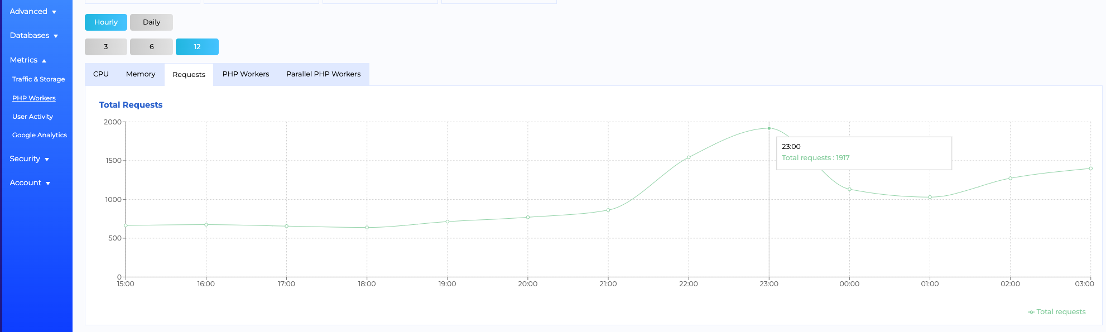Image resolution: width=1106 pixels, height=332 pixels.
Task: Expand the Databases sidebar menu
Action: (33, 36)
